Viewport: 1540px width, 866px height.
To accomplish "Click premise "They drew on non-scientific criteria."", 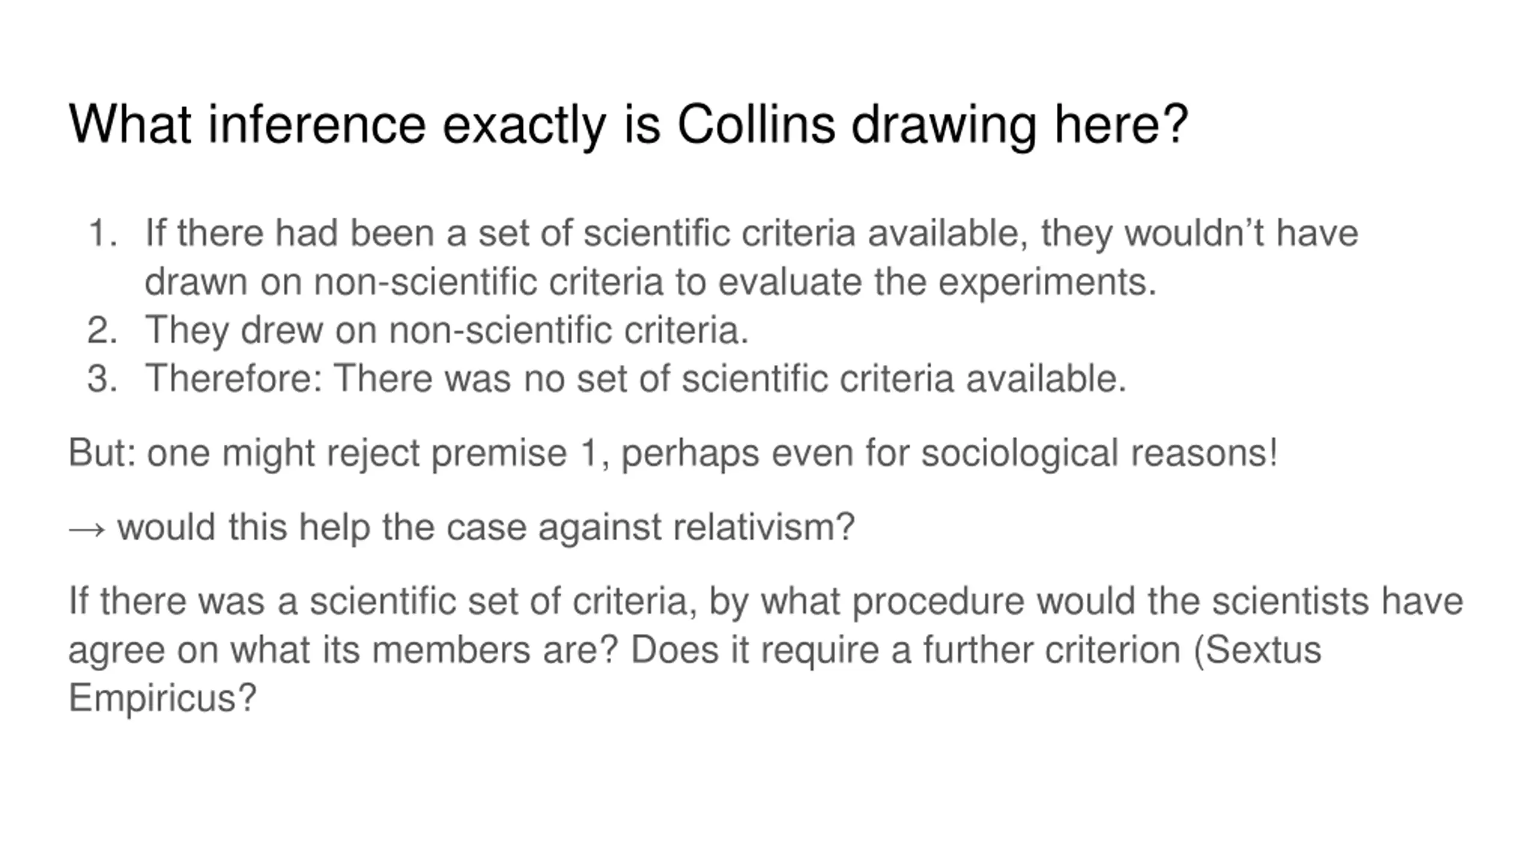I will [x=447, y=331].
